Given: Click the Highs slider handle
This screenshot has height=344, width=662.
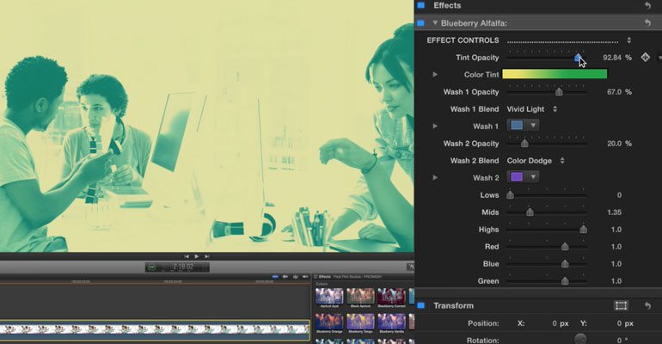Looking at the screenshot, I should (x=583, y=230).
